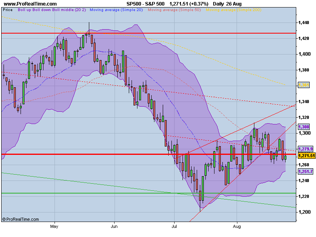The width and height of the screenshot is (316, 237).
Task: Click the Price legend label
Action: click(x=8, y=9)
